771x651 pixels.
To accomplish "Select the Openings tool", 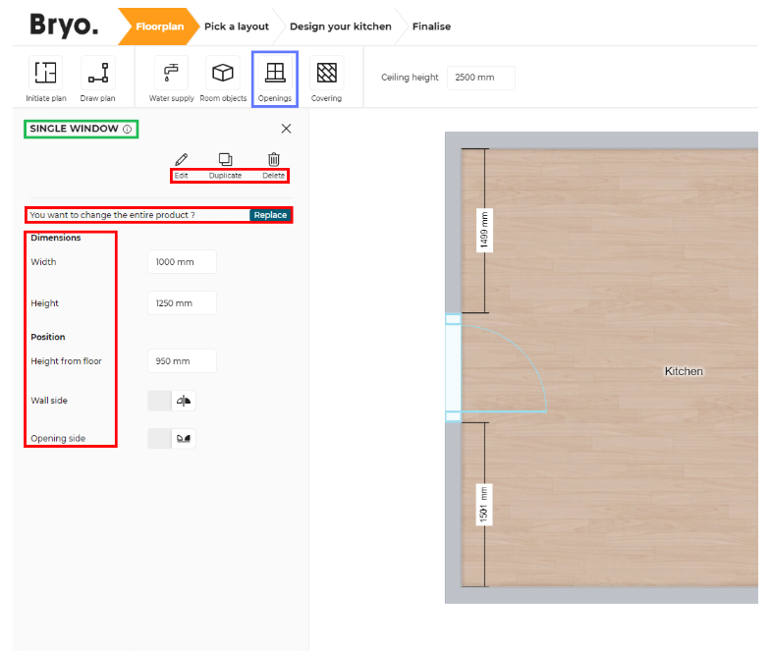I will (x=275, y=74).
